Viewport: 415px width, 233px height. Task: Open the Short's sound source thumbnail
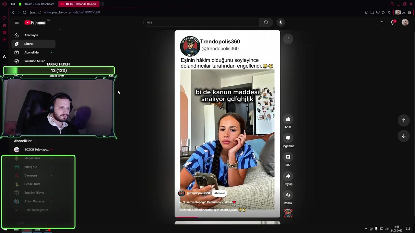[x=288, y=213]
